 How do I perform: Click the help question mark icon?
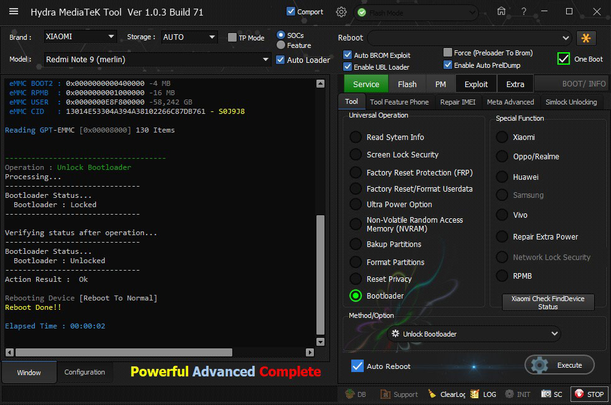click(x=524, y=12)
